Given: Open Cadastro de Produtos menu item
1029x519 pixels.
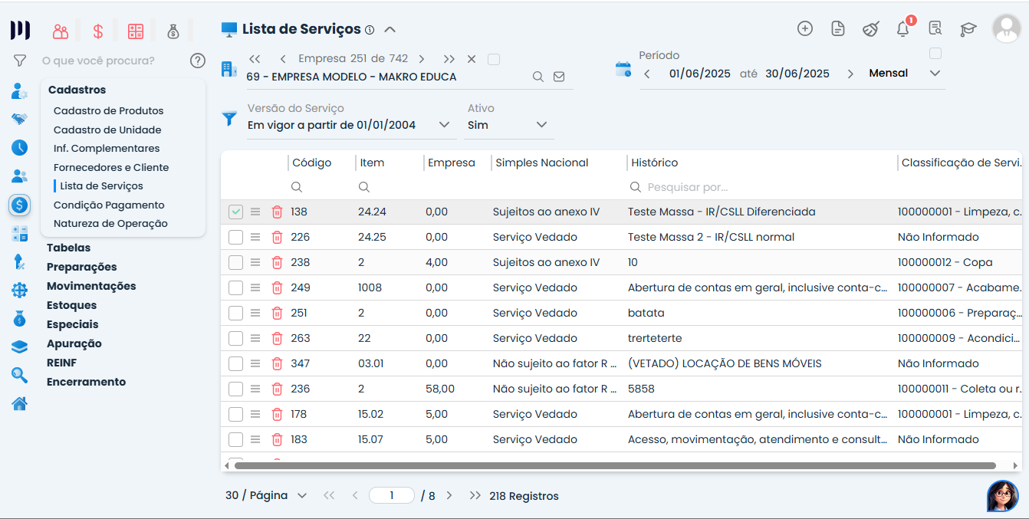Looking at the screenshot, I should click(x=108, y=110).
